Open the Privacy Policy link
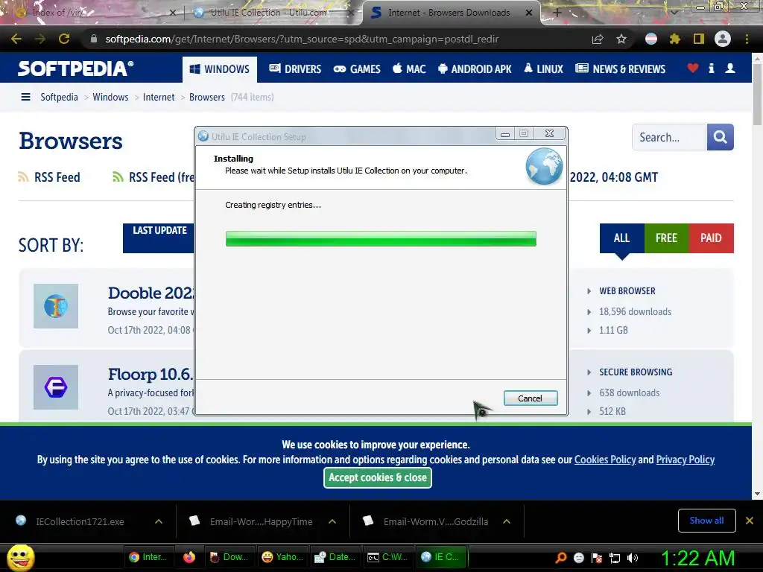This screenshot has height=572, width=763. [686, 460]
